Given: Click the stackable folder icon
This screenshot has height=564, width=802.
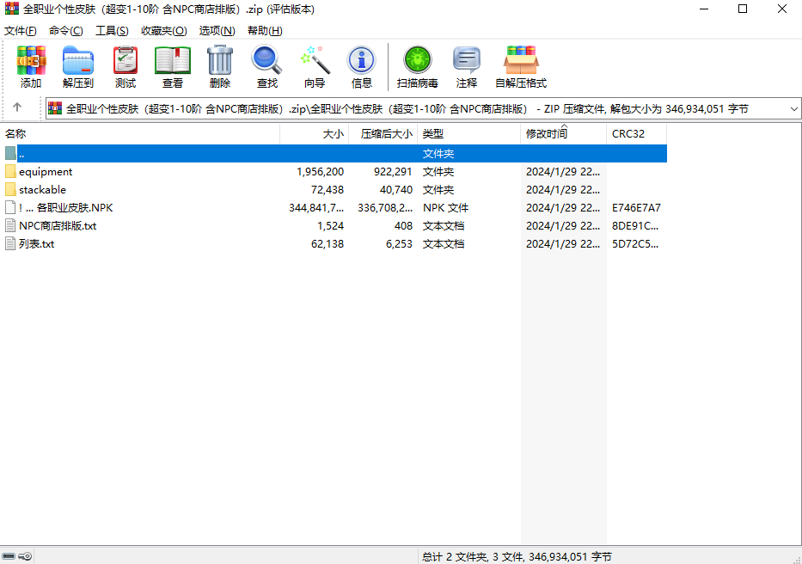Looking at the screenshot, I should pyautogui.click(x=10, y=189).
